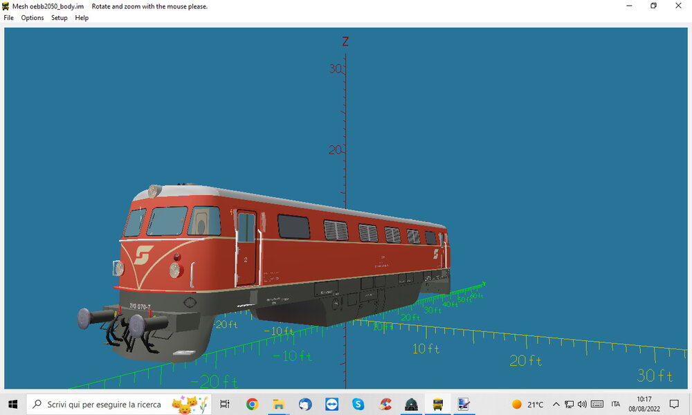Screen dimensions: 692x415
Task: Open the weather widget showing 21°C
Action: 527,404
